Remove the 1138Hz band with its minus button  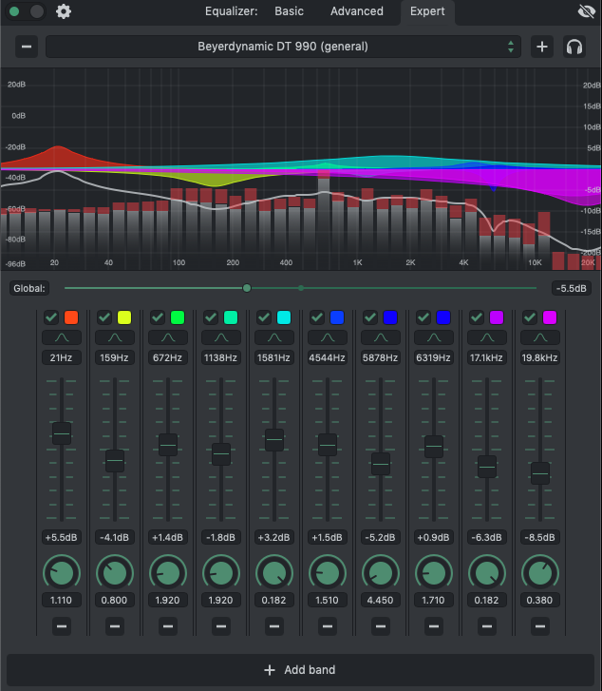pyautogui.click(x=221, y=626)
